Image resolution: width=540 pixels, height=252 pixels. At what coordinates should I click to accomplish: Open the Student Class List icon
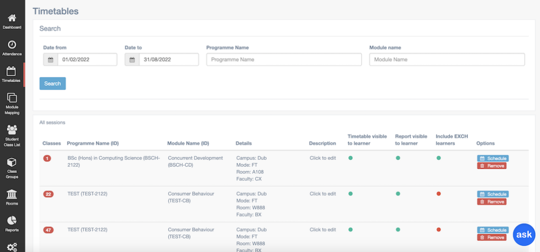[x=12, y=130]
